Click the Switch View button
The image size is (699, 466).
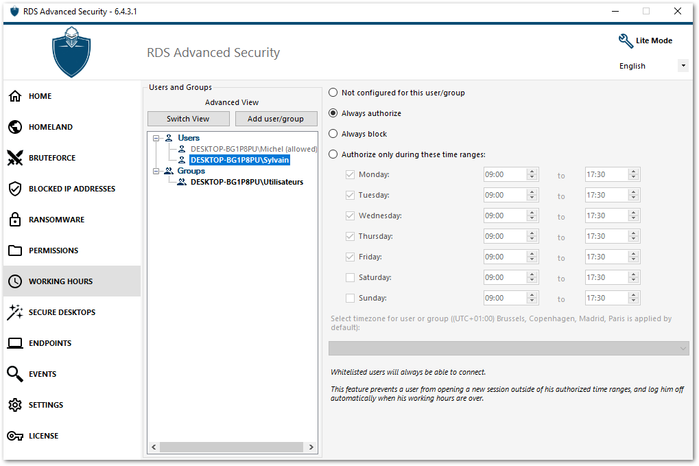point(188,119)
